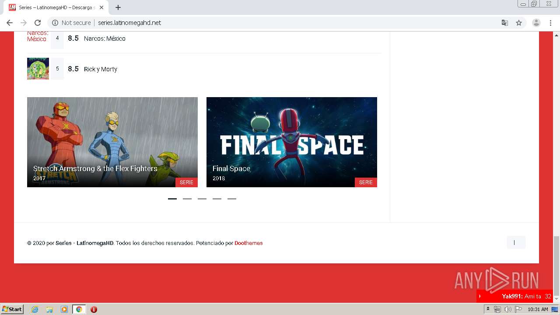Open the Narcos: México poster placeholder
The image size is (560, 315).
(x=38, y=37)
